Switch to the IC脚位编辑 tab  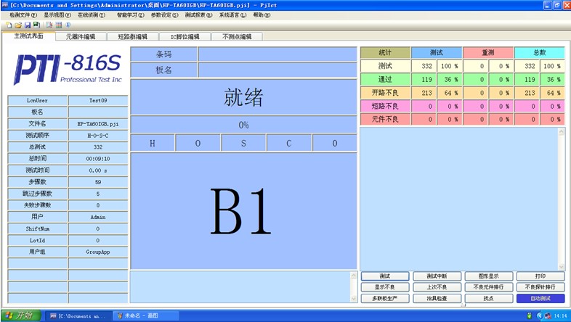pyautogui.click(x=185, y=36)
